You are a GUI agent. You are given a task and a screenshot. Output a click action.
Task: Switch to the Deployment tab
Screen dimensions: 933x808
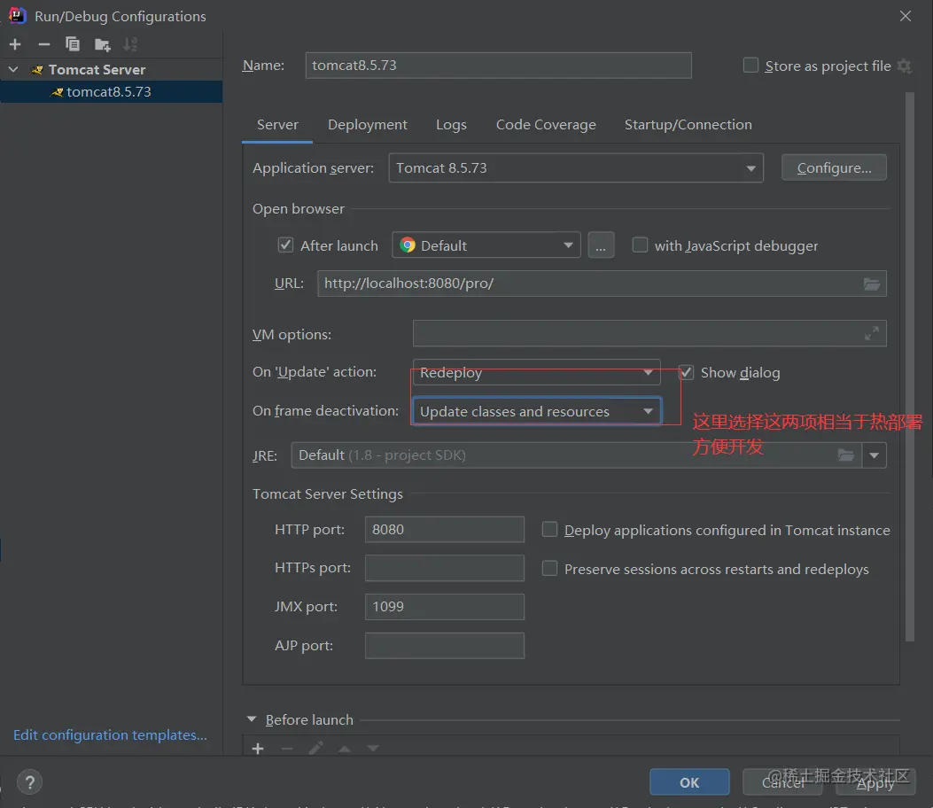pyautogui.click(x=367, y=125)
